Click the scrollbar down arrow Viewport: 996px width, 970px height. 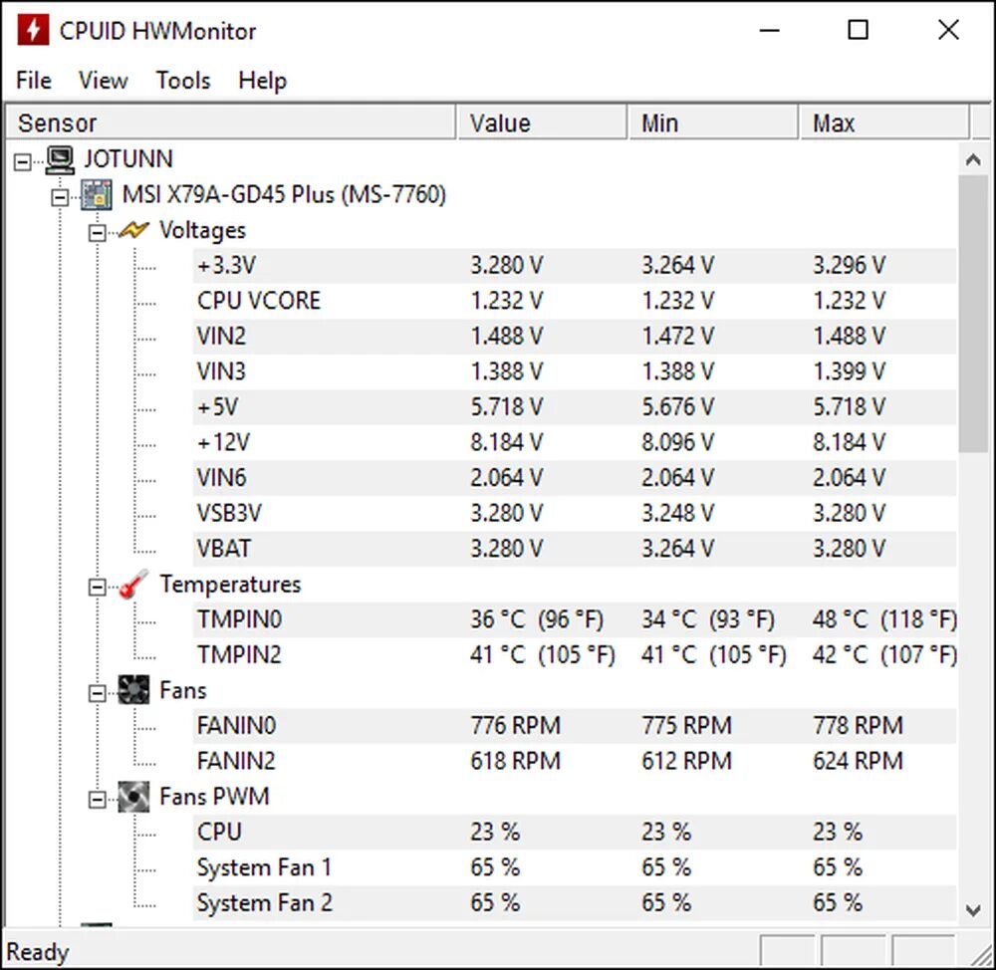tap(973, 910)
